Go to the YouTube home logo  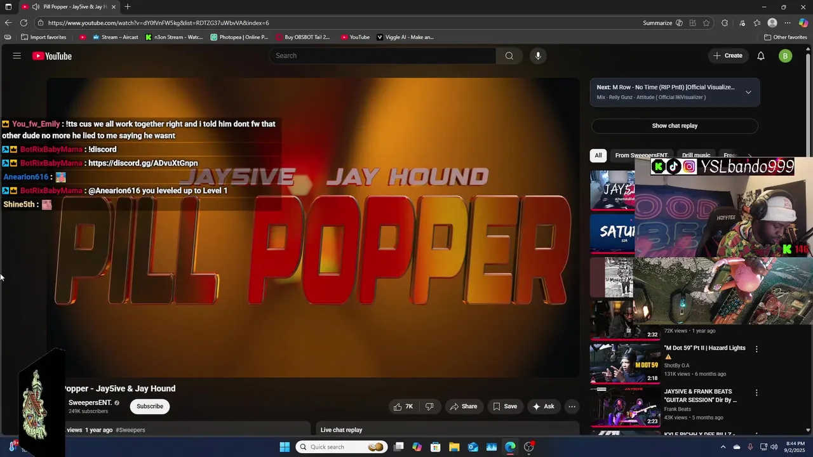tap(52, 56)
